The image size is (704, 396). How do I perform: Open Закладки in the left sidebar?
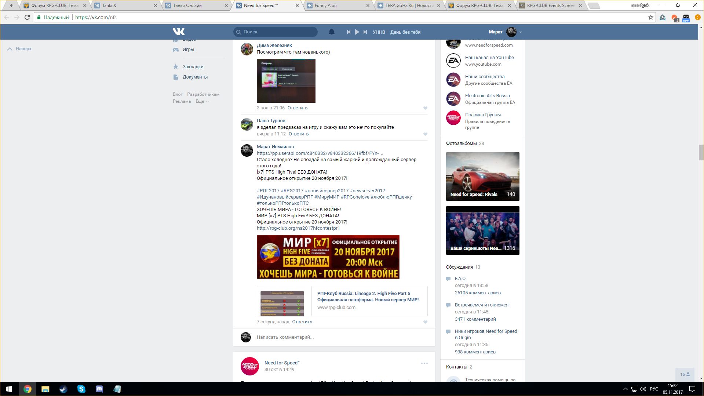[193, 67]
